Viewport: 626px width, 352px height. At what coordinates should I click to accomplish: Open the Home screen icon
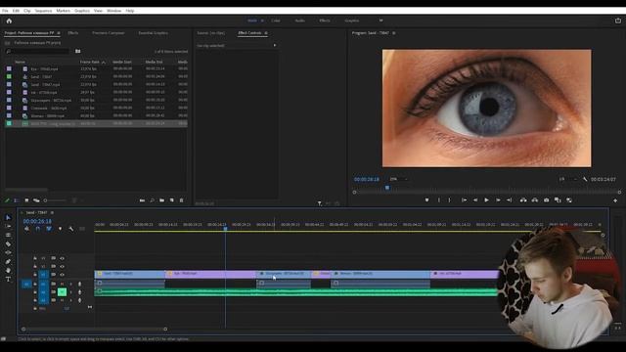[9, 21]
